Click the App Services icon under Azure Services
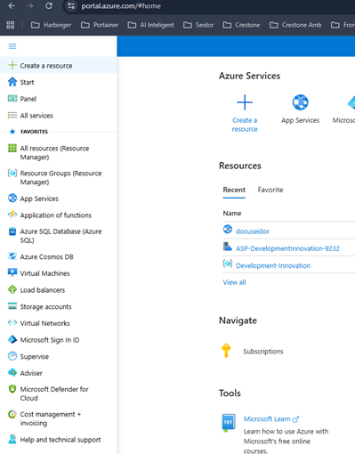 click(300, 102)
